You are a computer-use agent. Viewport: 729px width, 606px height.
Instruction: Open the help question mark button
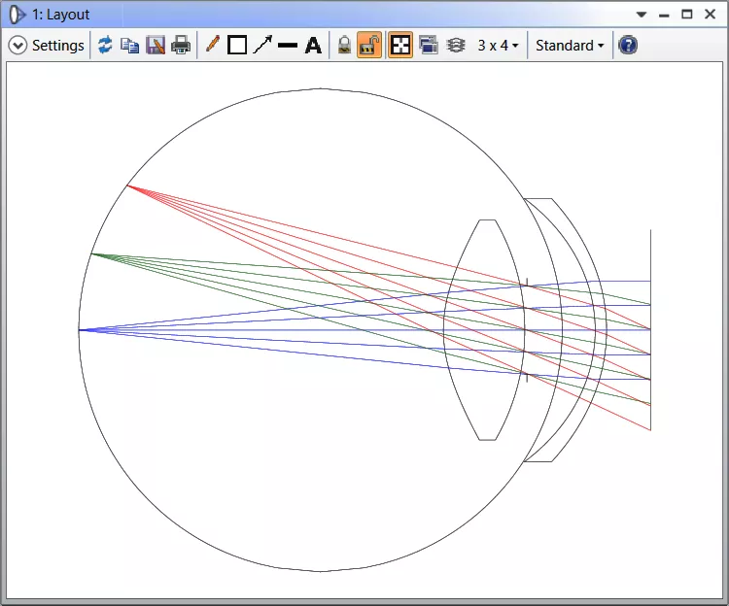(629, 46)
